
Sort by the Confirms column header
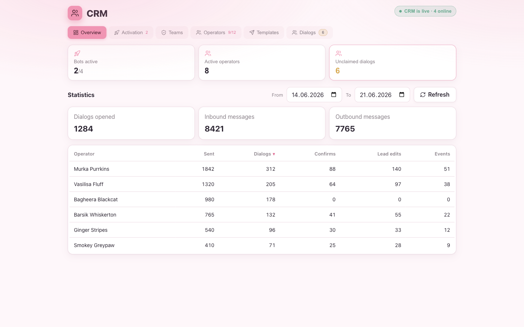point(325,154)
